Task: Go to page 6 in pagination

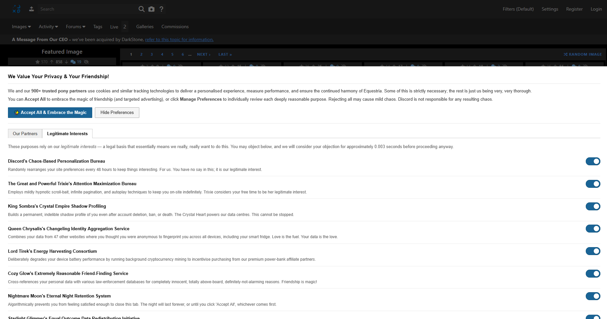Action: (183, 54)
